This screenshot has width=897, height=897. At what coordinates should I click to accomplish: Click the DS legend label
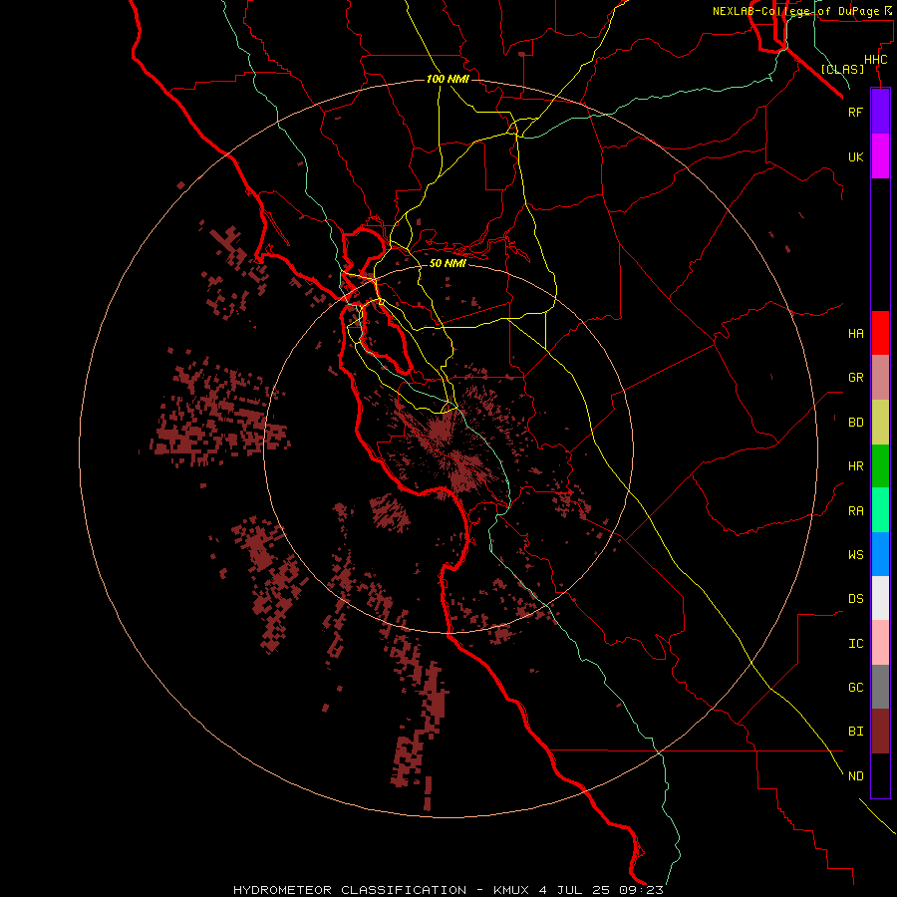pyautogui.click(x=855, y=599)
